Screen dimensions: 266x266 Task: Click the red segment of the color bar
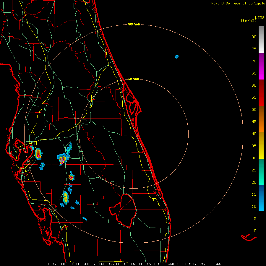[261, 93]
